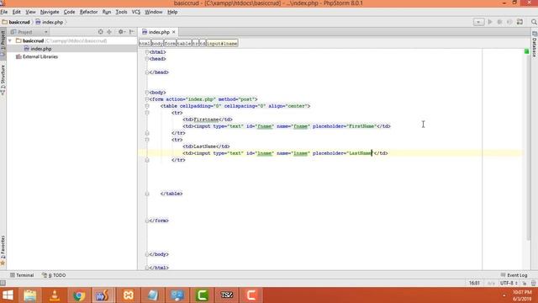Open the 6: TODO tool window
This screenshot has width=538, height=303.
(x=54, y=275)
